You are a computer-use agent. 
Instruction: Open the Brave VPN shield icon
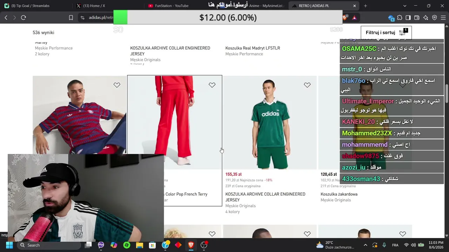click(435, 17)
